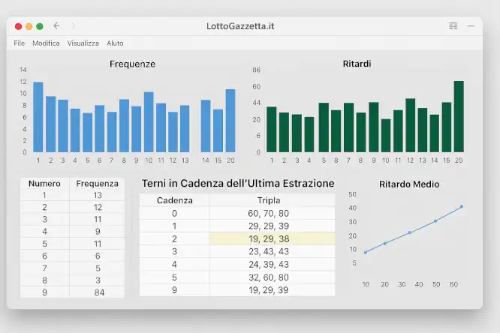This screenshot has height=333, width=500.
Task: Select the Frequenze bar for number 1
Action: 38,117
